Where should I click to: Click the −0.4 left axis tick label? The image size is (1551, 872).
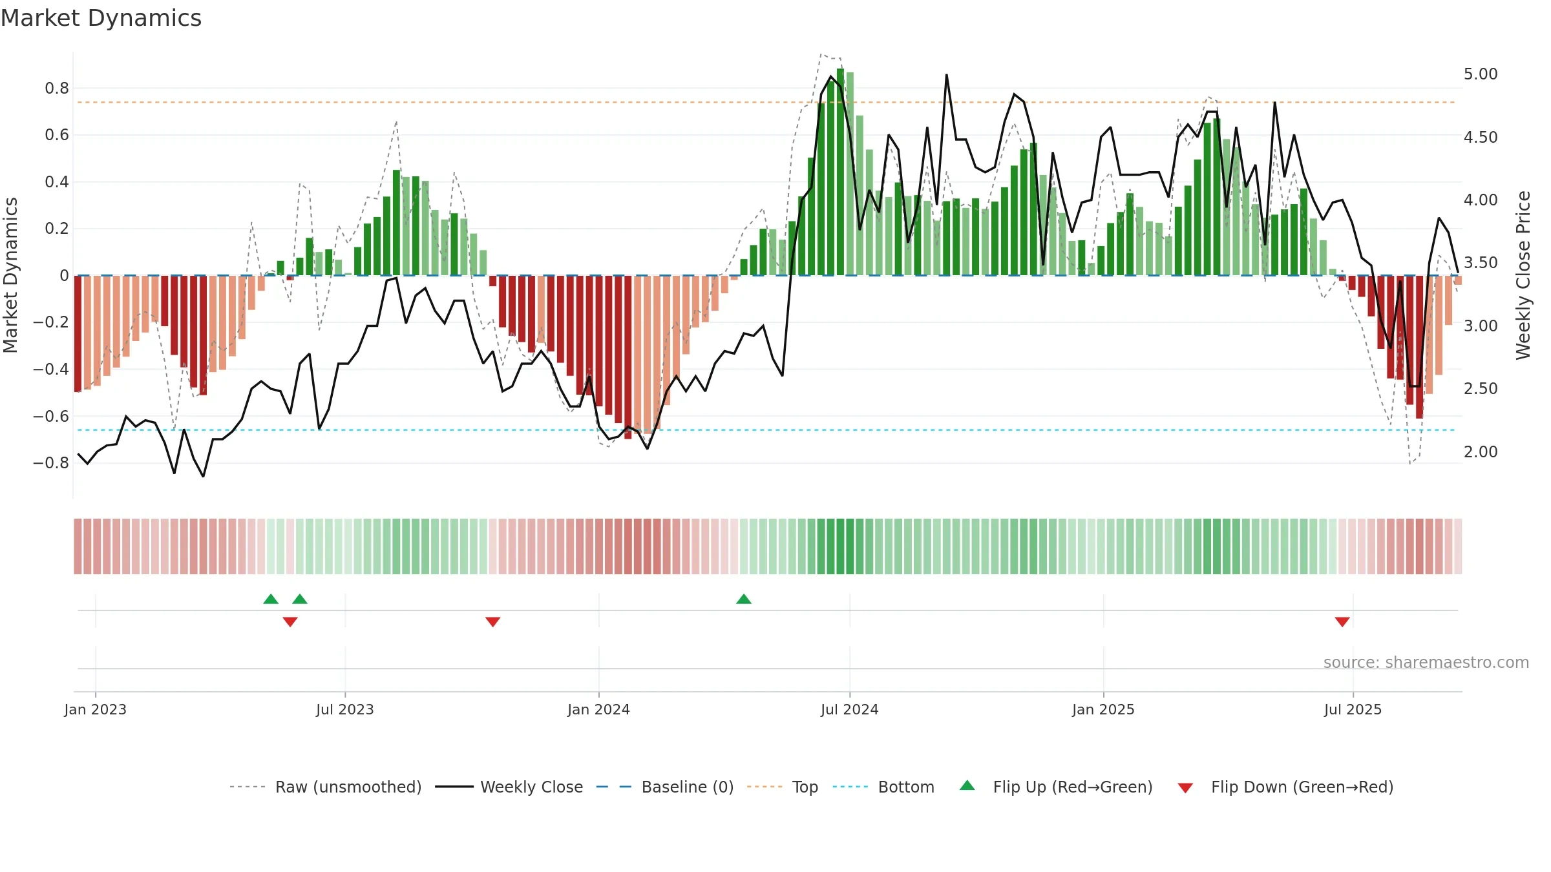[51, 369]
